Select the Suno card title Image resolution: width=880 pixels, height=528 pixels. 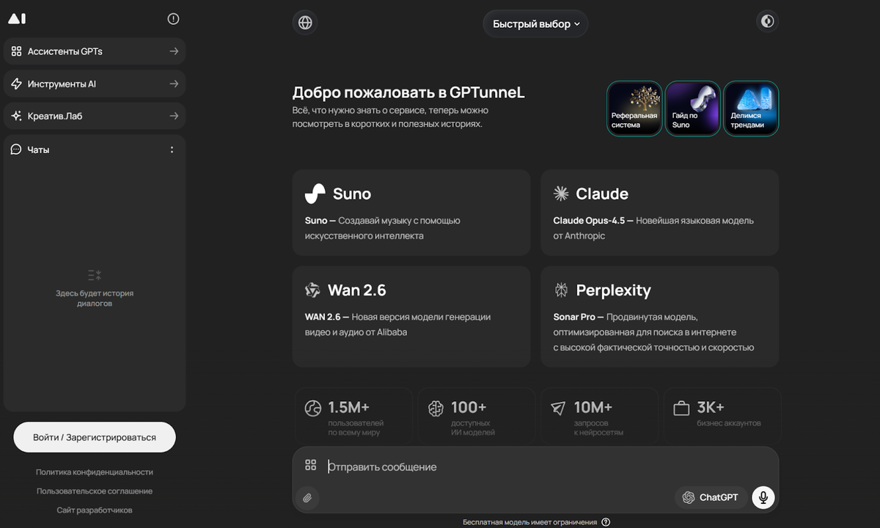tap(352, 194)
